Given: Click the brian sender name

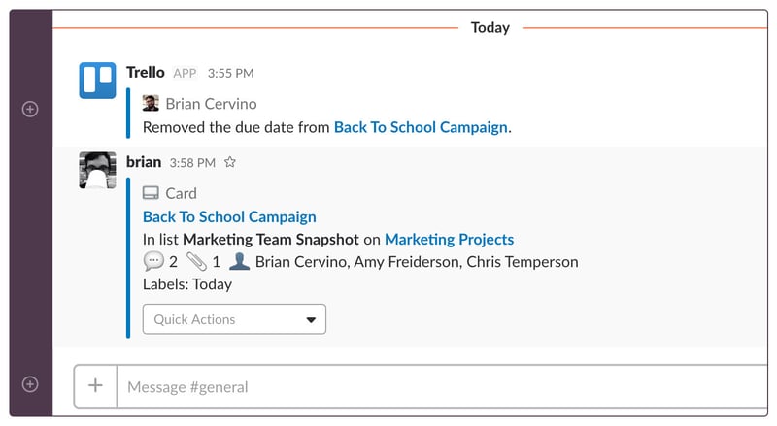Looking at the screenshot, I should (x=144, y=162).
